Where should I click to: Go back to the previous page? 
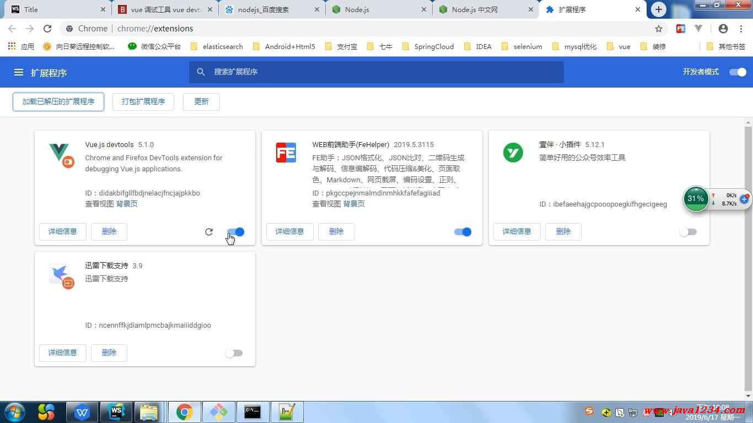tap(12, 29)
